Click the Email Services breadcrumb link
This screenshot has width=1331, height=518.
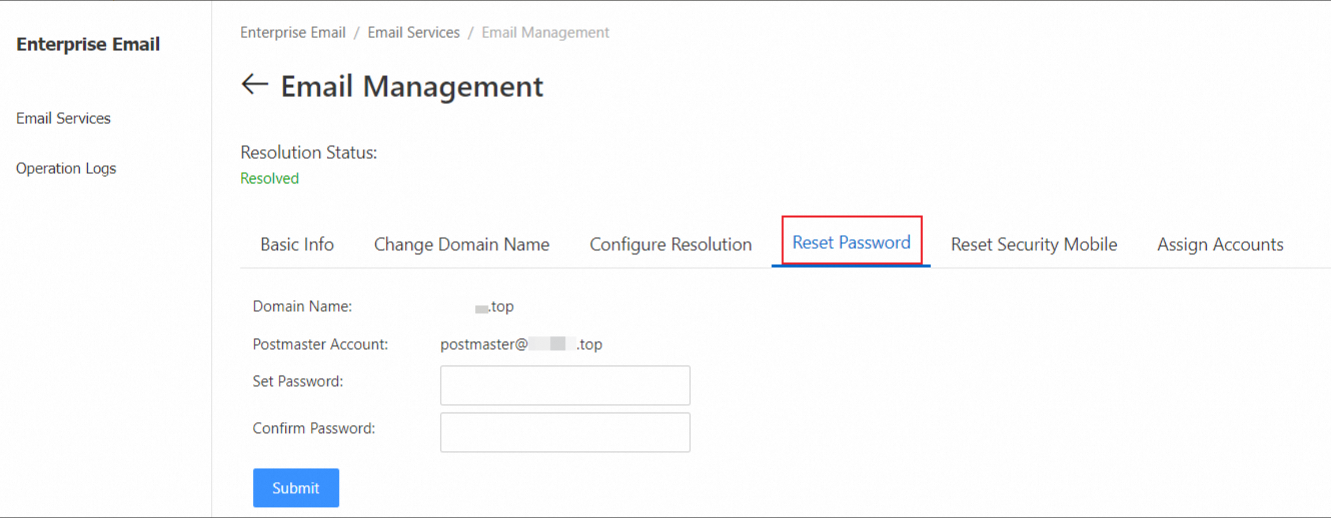(x=414, y=32)
